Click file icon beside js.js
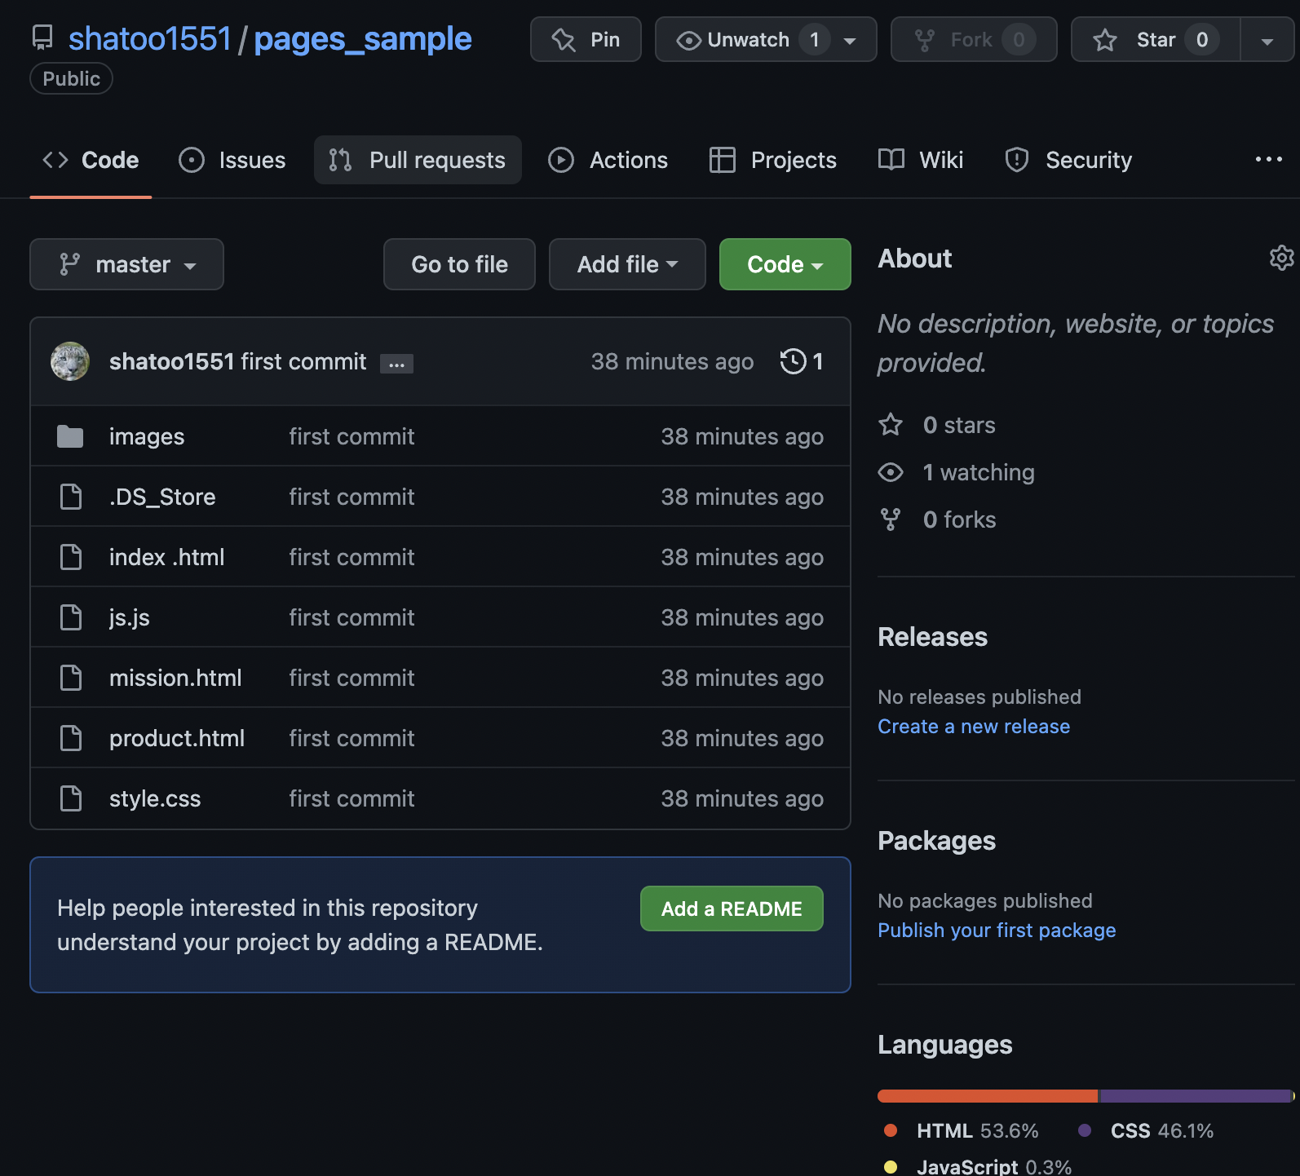This screenshot has width=1300, height=1176. tap(71, 617)
